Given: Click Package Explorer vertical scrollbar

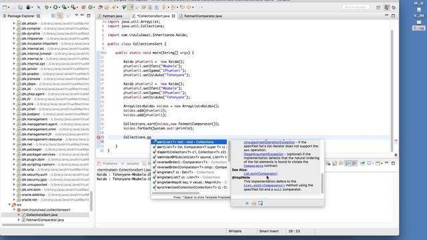Looking at the screenshot, I should tap(91, 201).
